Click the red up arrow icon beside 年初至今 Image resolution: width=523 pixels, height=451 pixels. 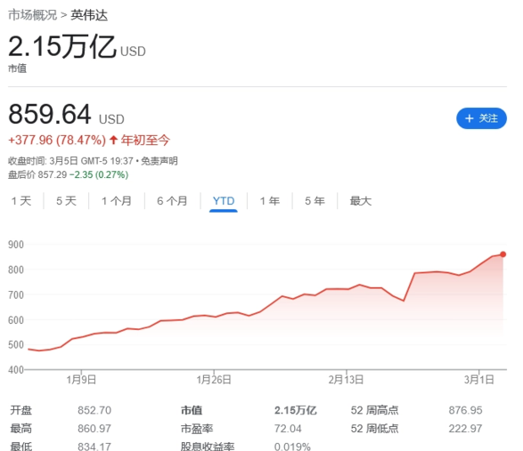[113, 140]
